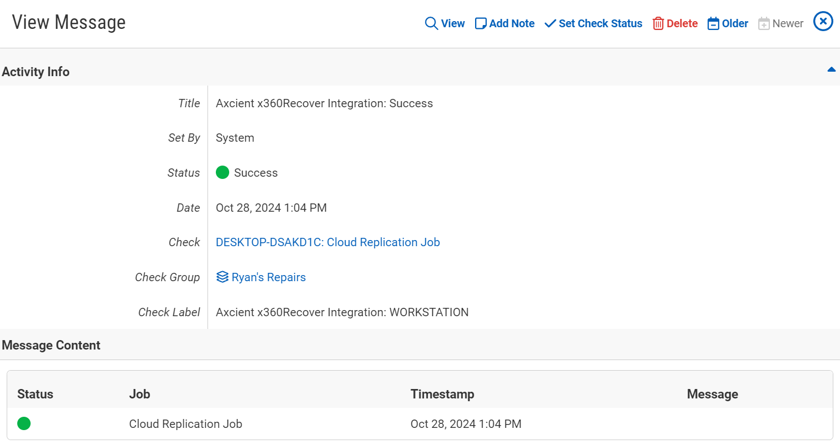Collapse the Activity Info section arrow
This screenshot has width=840, height=444.
(x=831, y=70)
